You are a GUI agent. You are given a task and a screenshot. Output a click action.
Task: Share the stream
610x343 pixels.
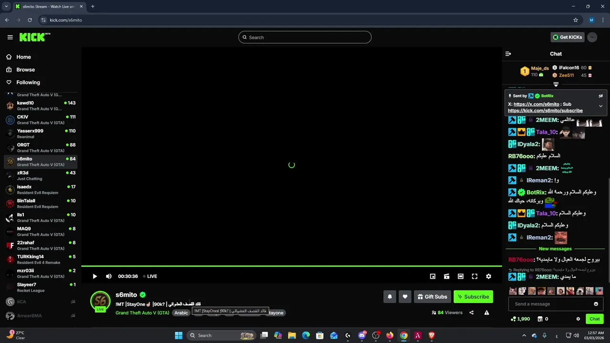coord(471,313)
